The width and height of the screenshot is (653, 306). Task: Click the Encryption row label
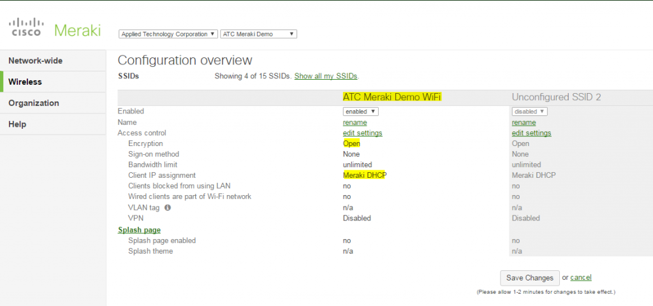coord(145,143)
